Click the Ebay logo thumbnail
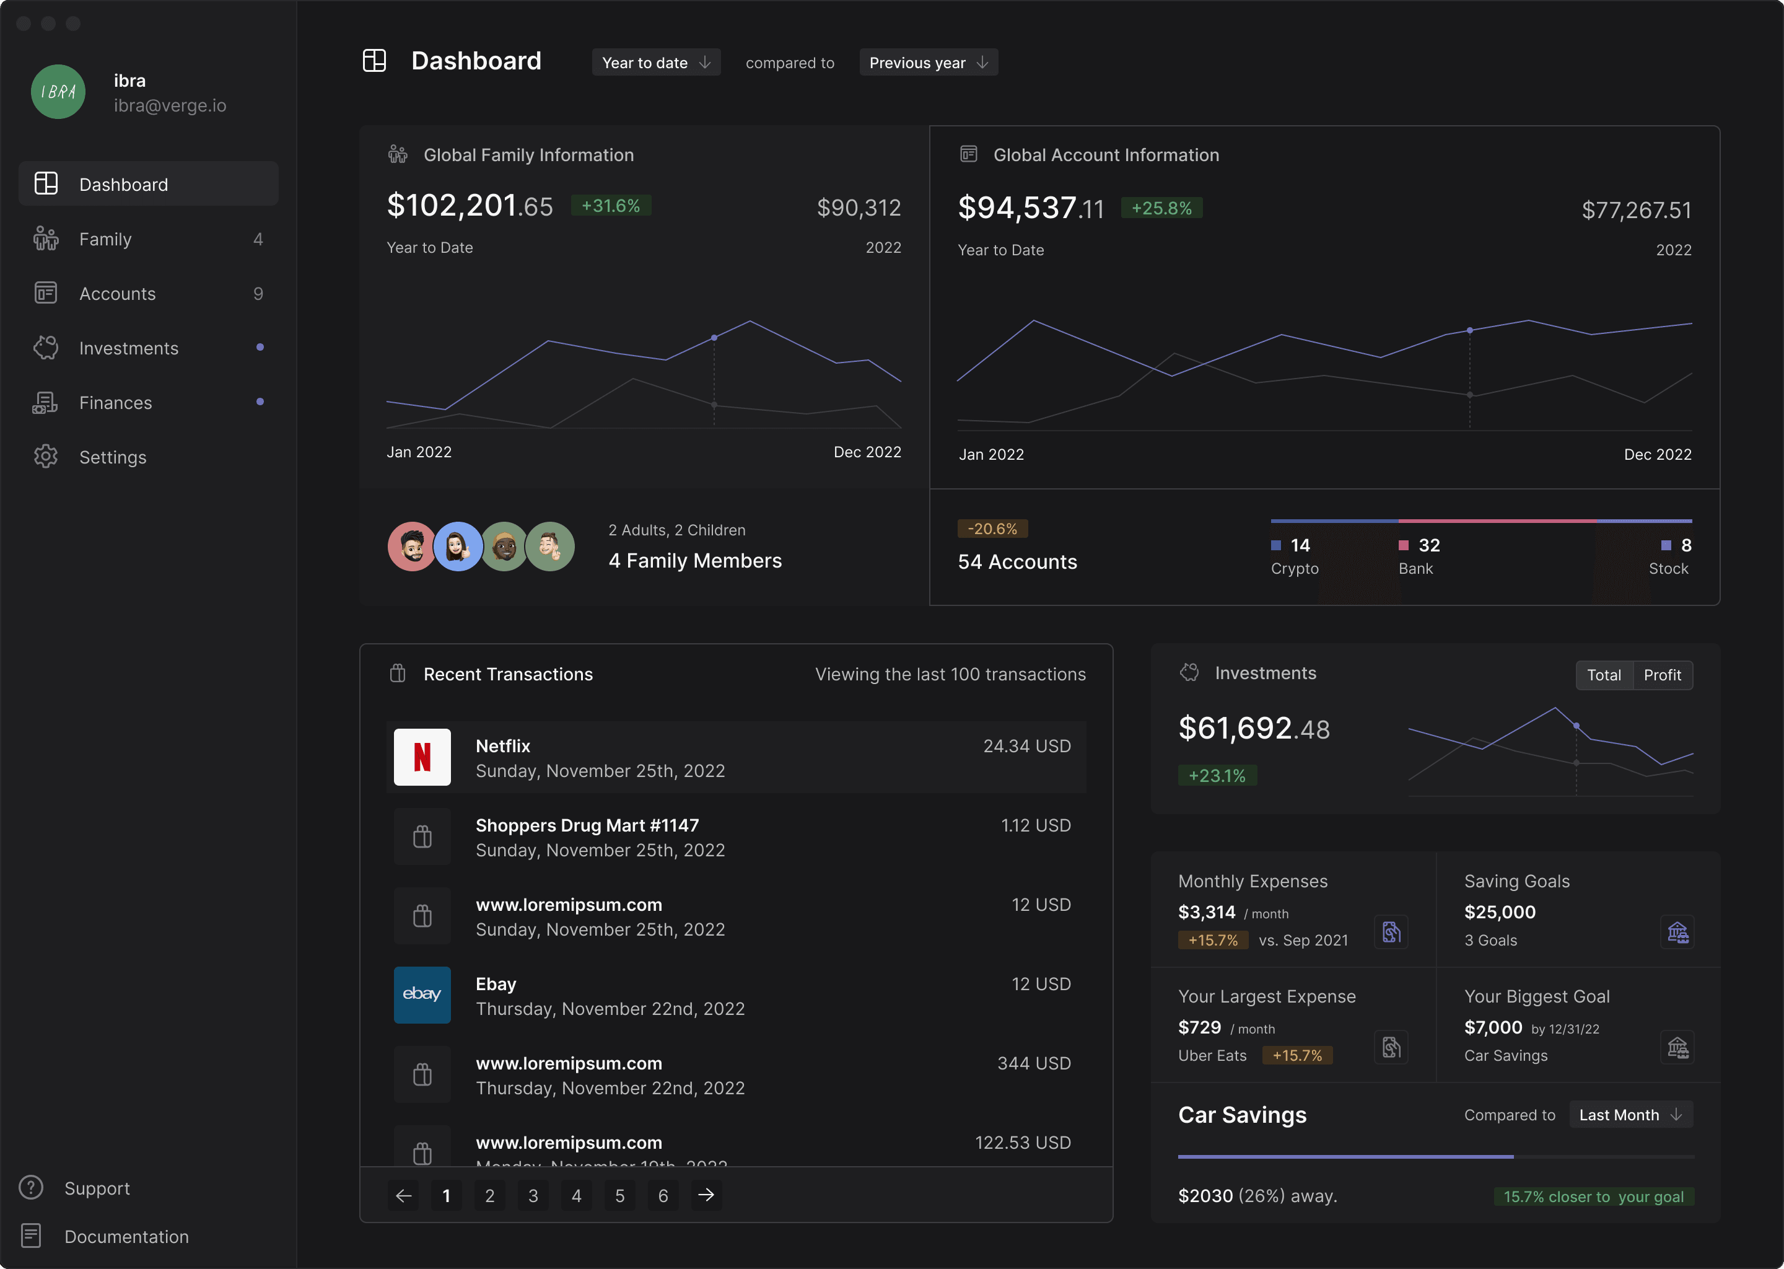Viewport: 1784px width, 1269px height. [x=422, y=995]
